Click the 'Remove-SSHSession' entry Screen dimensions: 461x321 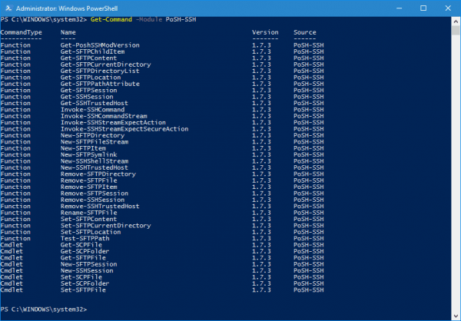point(93,200)
